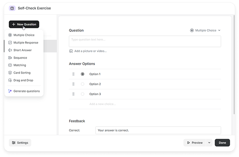The height and width of the screenshot is (157, 239).
Task: Open Settings at the bottom left
Action: tap(20, 142)
